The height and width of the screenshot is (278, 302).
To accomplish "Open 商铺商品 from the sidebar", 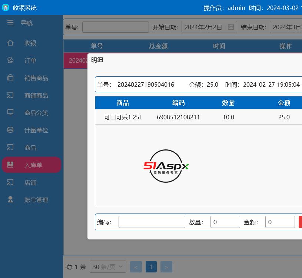I will point(36,96).
